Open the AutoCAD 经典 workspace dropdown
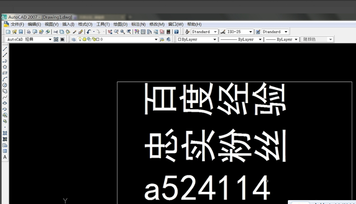This screenshot has width=356, height=204. tap(50, 39)
